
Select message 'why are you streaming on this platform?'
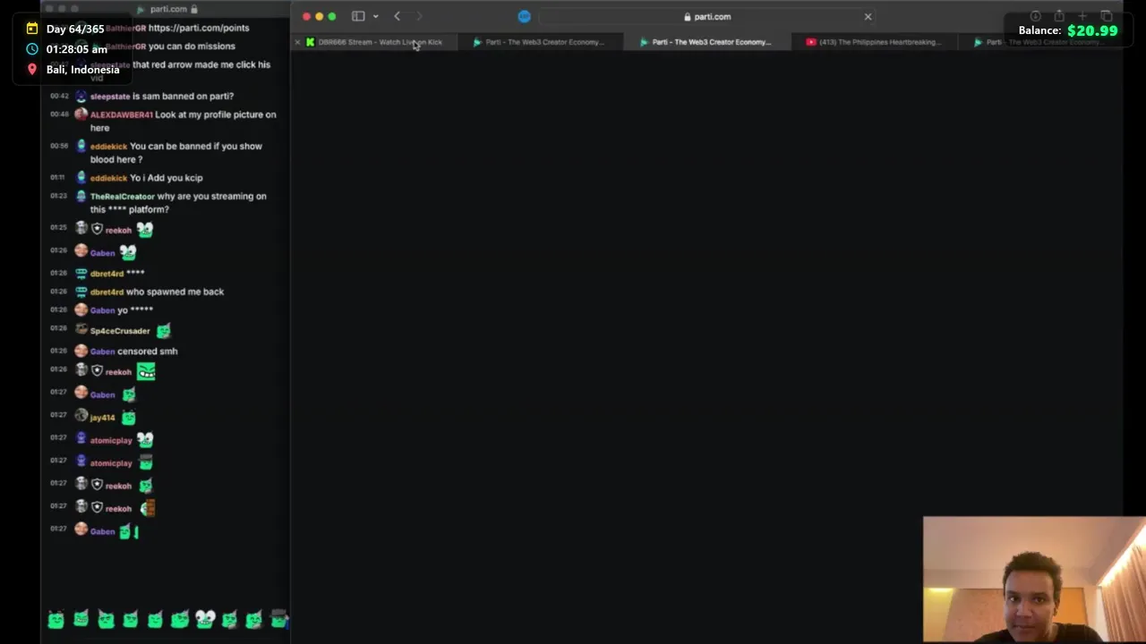(x=178, y=203)
